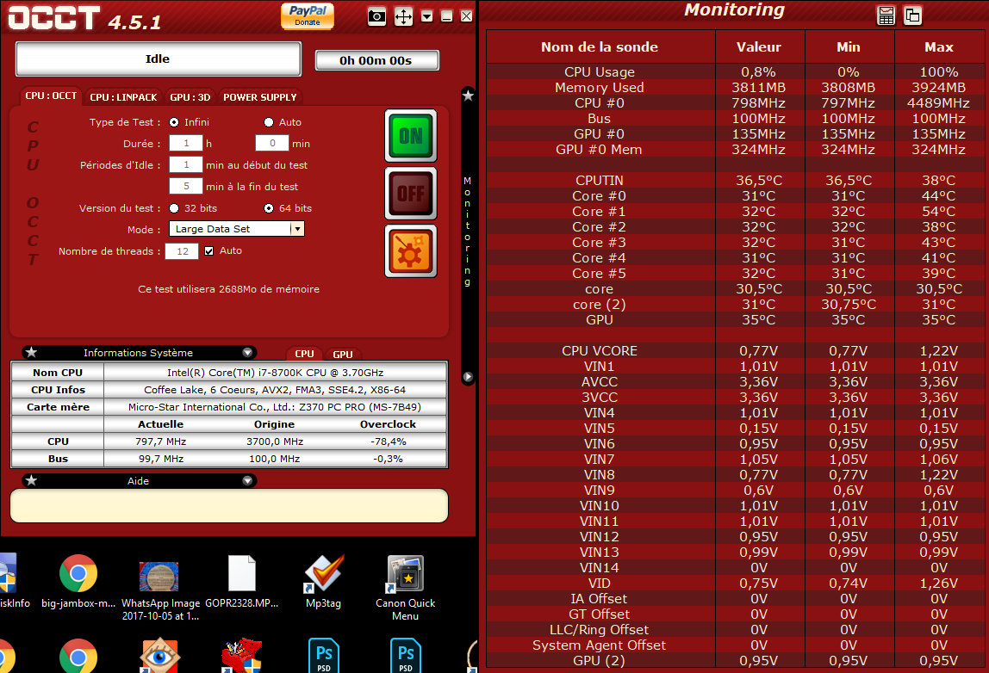Click the Nom CPU row in system info
This screenshot has width=989, height=673.
point(229,373)
